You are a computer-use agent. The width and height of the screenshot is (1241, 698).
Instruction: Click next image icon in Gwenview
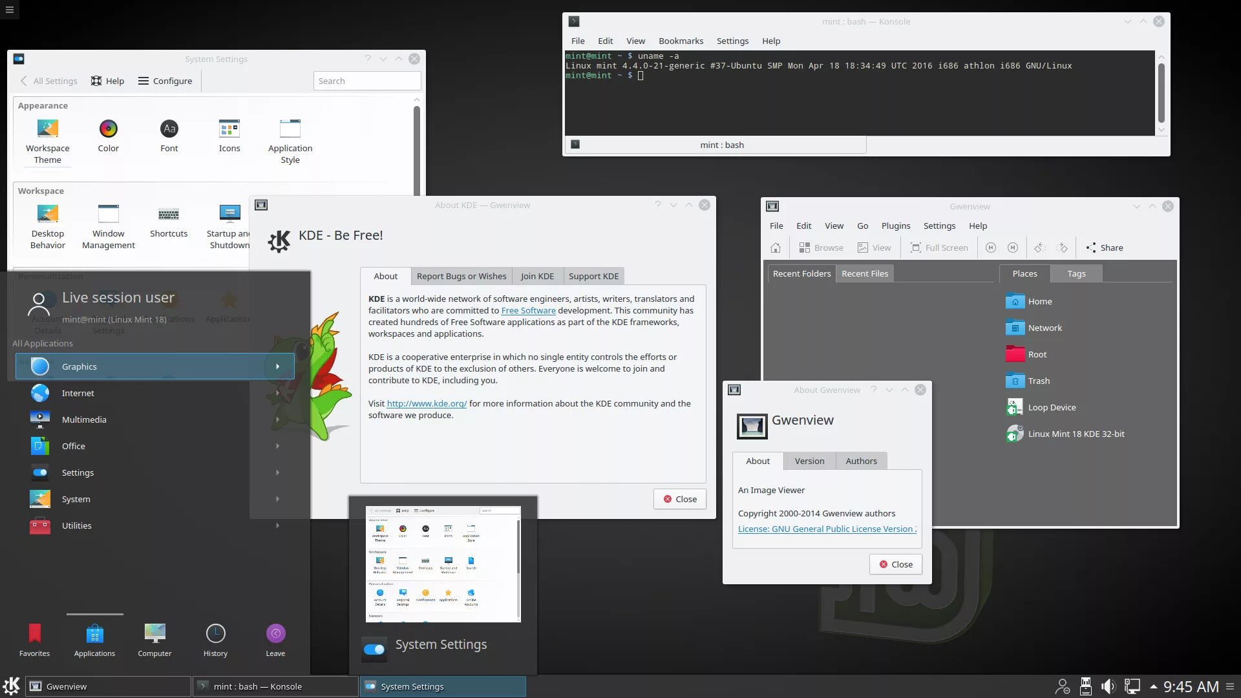[1013, 248]
